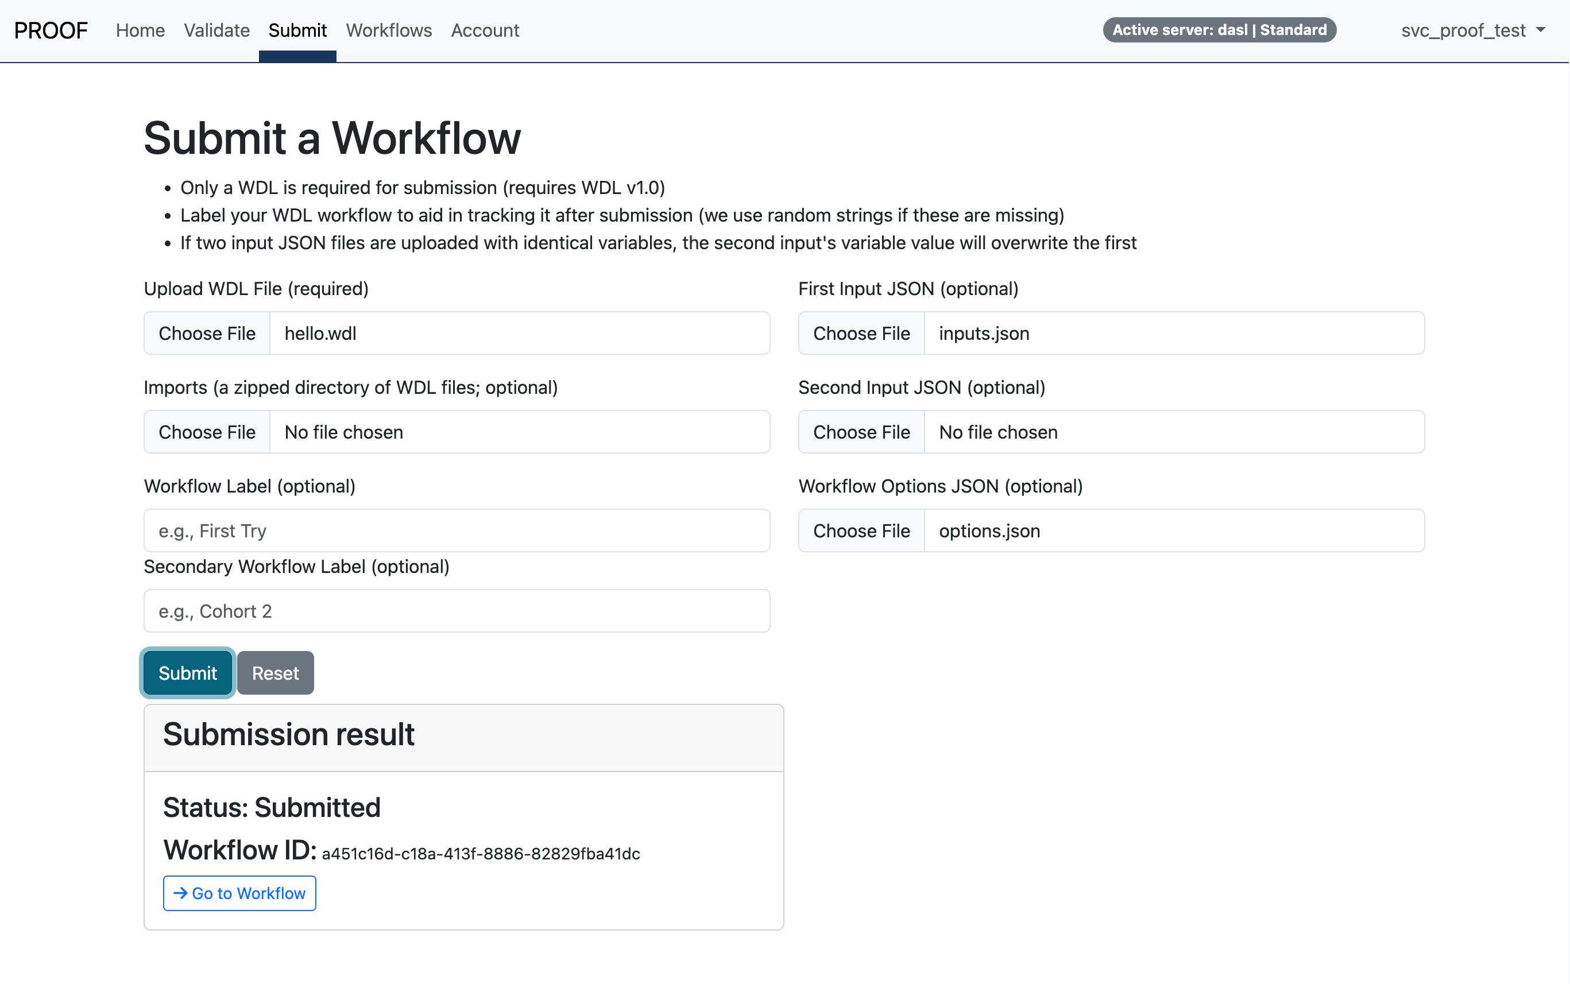Choose a Workflow Options JSON file

861,530
